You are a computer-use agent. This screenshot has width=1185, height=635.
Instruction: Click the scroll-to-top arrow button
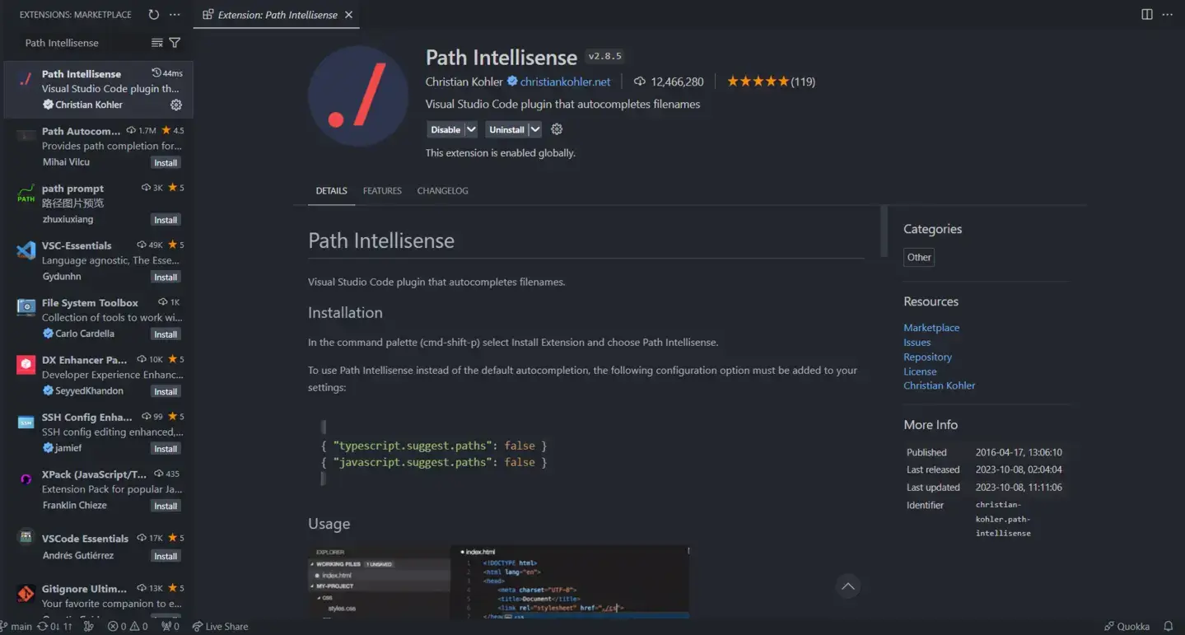coord(847,586)
